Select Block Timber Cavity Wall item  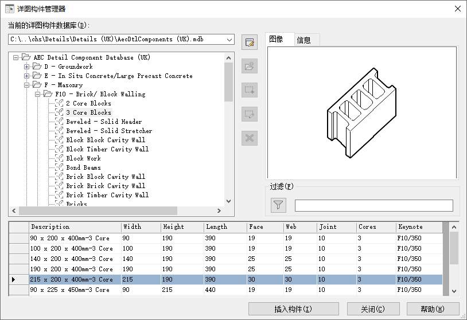pyautogui.click(x=107, y=149)
